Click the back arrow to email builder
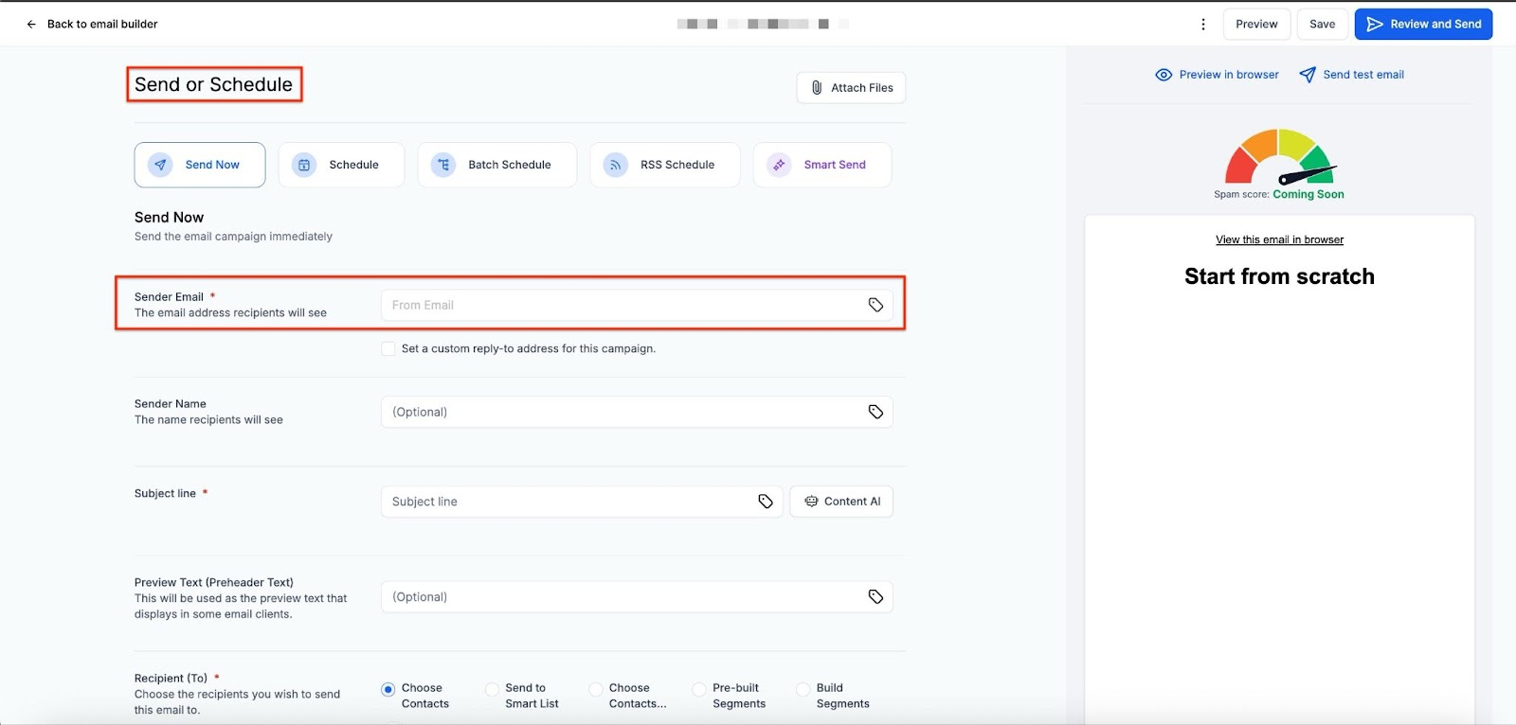This screenshot has height=725, width=1516. 31,25
